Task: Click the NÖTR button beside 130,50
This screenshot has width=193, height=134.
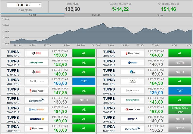Action: 84,100
